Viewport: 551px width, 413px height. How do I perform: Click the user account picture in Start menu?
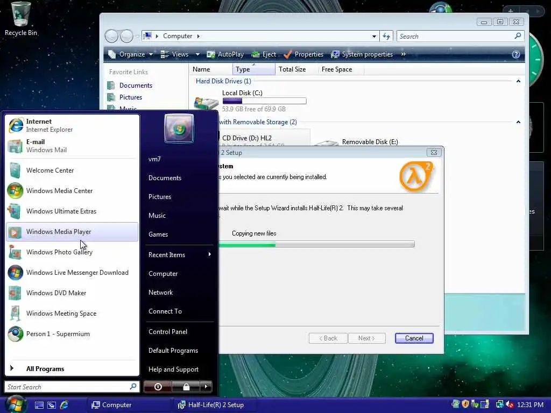click(179, 129)
